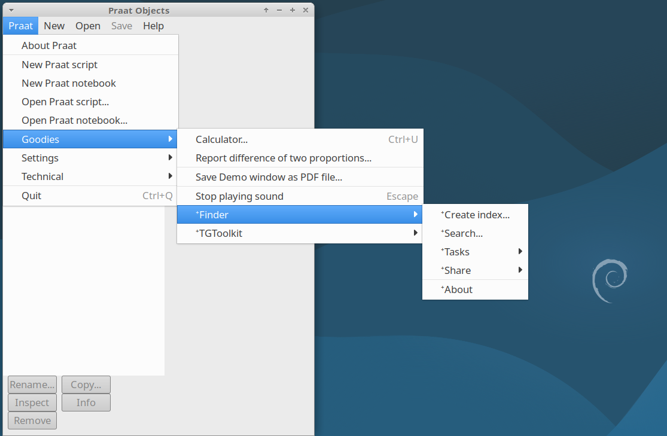Open the Praat menu in menu bar
667x436 pixels.
20,26
